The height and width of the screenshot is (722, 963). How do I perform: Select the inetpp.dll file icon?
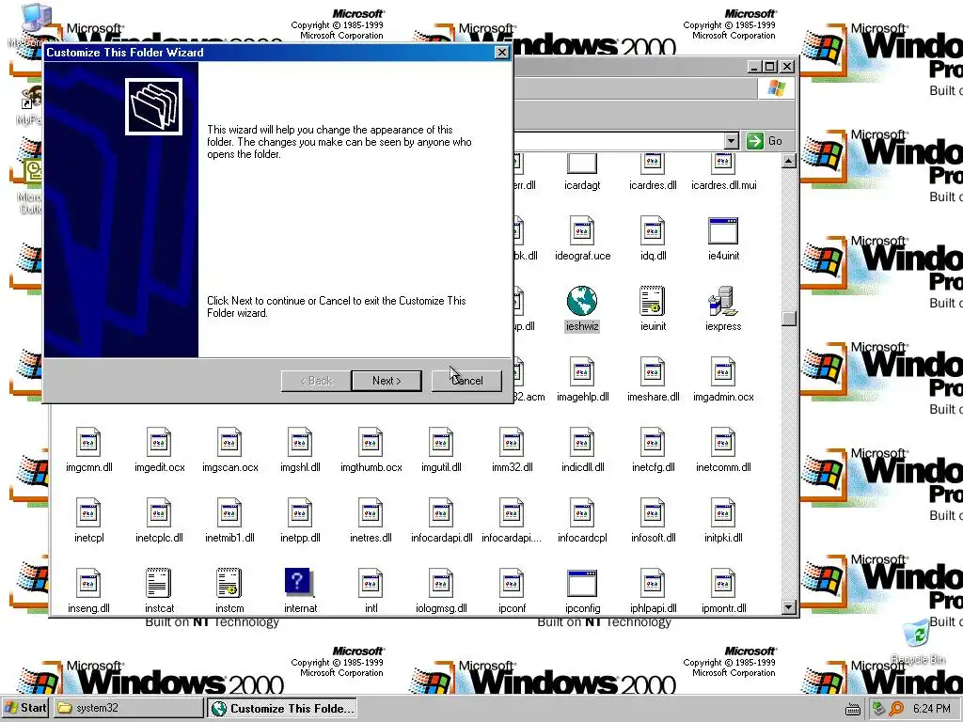pyautogui.click(x=300, y=512)
